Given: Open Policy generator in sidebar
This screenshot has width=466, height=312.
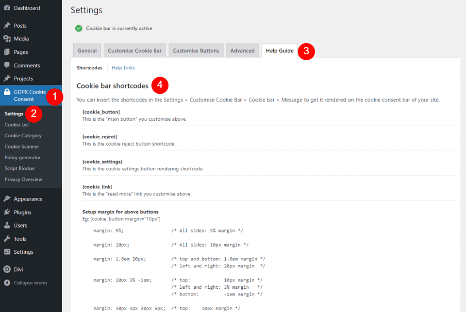Looking at the screenshot, I should pos(22,158).
